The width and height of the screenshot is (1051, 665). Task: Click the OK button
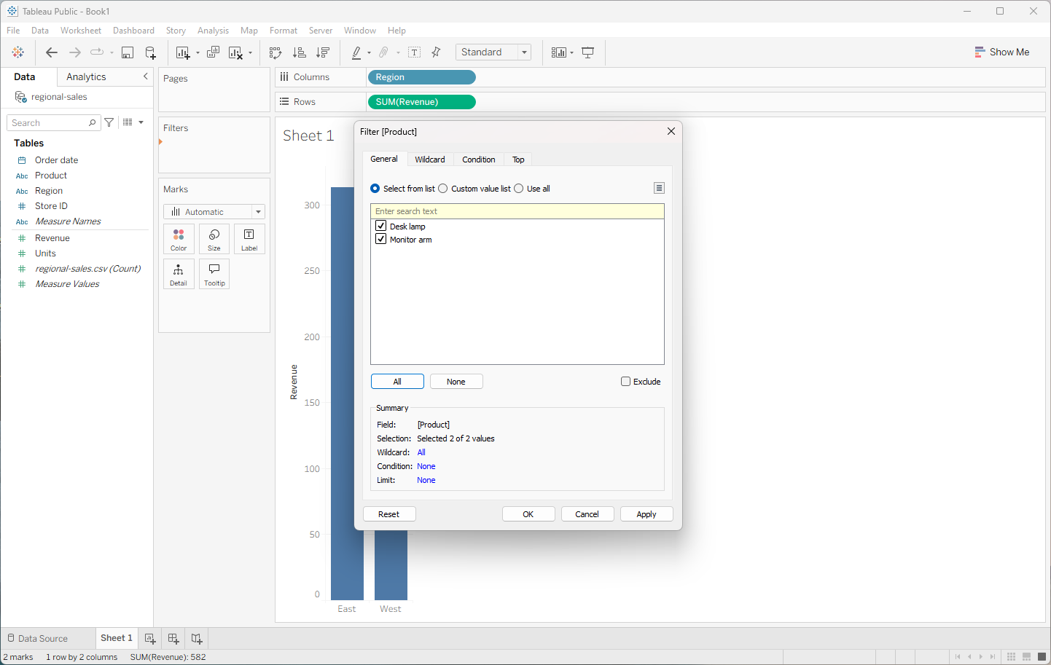click(x=528, y=514)
